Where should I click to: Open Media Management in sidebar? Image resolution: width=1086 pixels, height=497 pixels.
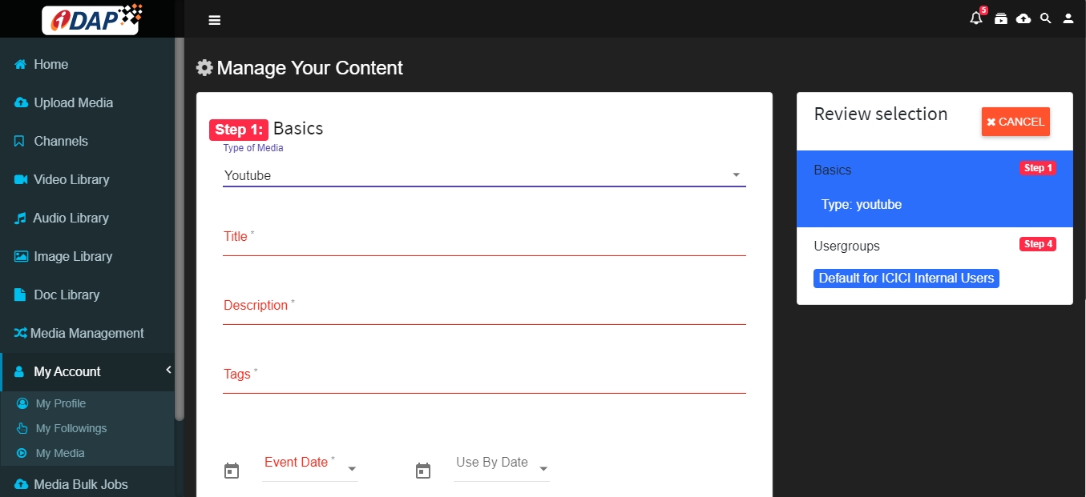coord(87,333)
